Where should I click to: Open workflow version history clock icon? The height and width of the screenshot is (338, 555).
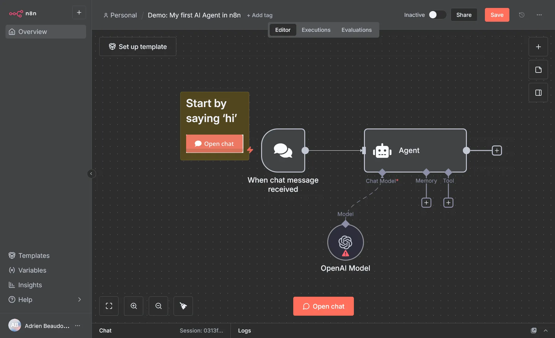point(522,15)
